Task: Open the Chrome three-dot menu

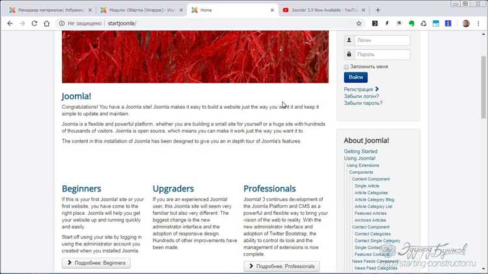Action: pyautogui.click(x=478, y=23)
